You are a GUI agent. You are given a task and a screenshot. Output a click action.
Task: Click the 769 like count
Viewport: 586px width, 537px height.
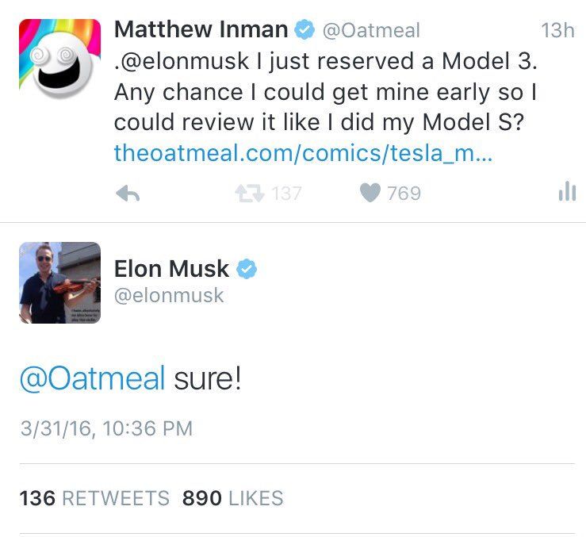tap(404, 194)
